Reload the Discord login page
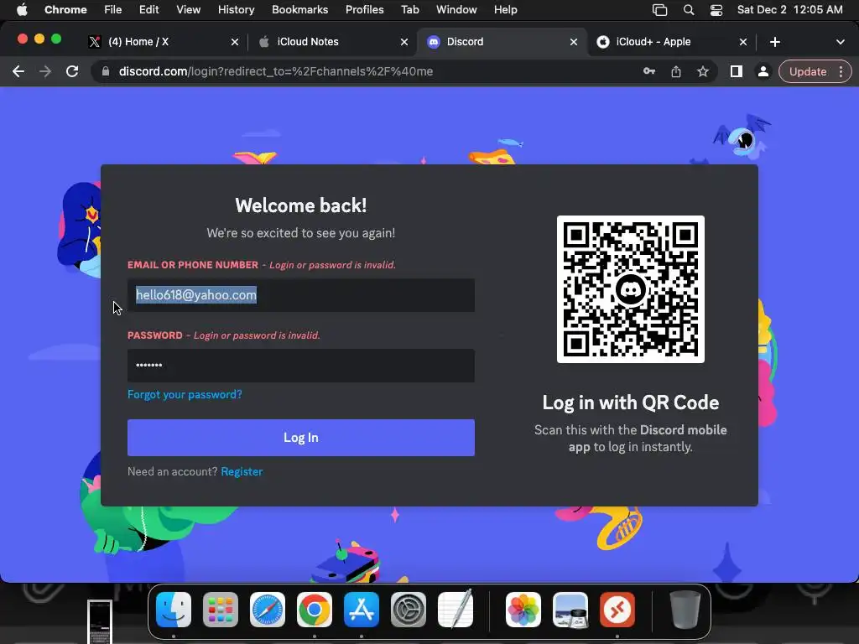 click(72, 72)
